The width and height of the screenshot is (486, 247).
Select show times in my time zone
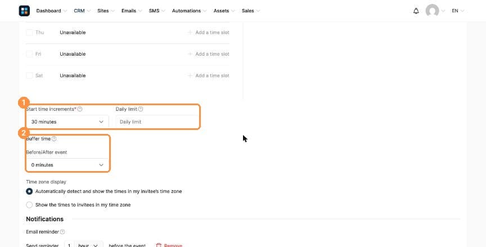pos(29,205)
